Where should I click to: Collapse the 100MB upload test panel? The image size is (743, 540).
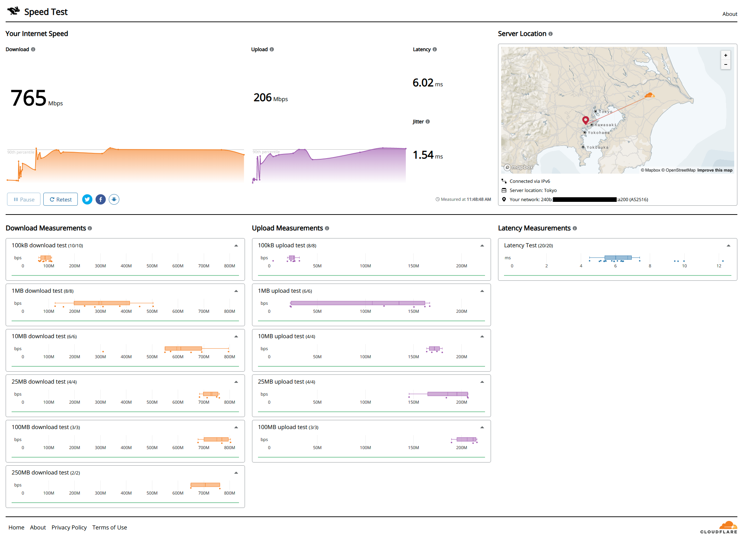[x=482, y=427]
